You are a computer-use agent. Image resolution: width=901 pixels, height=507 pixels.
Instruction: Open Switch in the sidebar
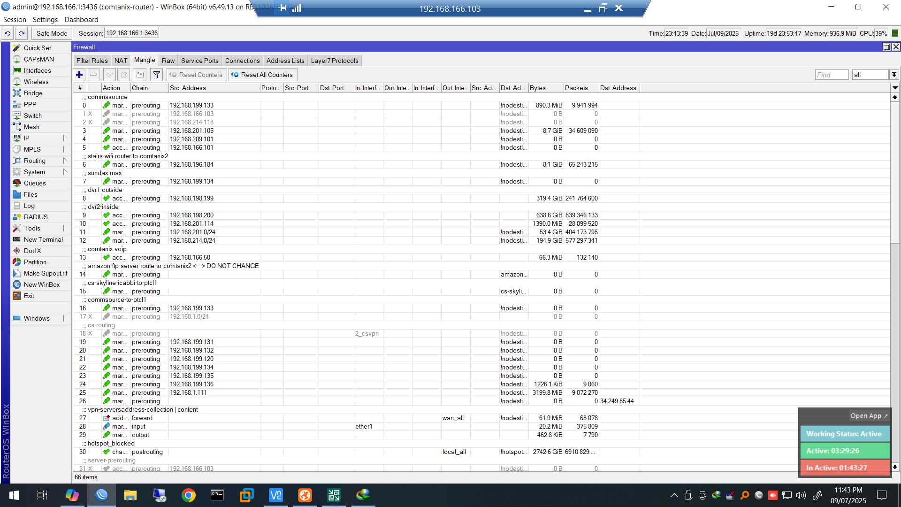pyautogui.click(x=33, y=115)
